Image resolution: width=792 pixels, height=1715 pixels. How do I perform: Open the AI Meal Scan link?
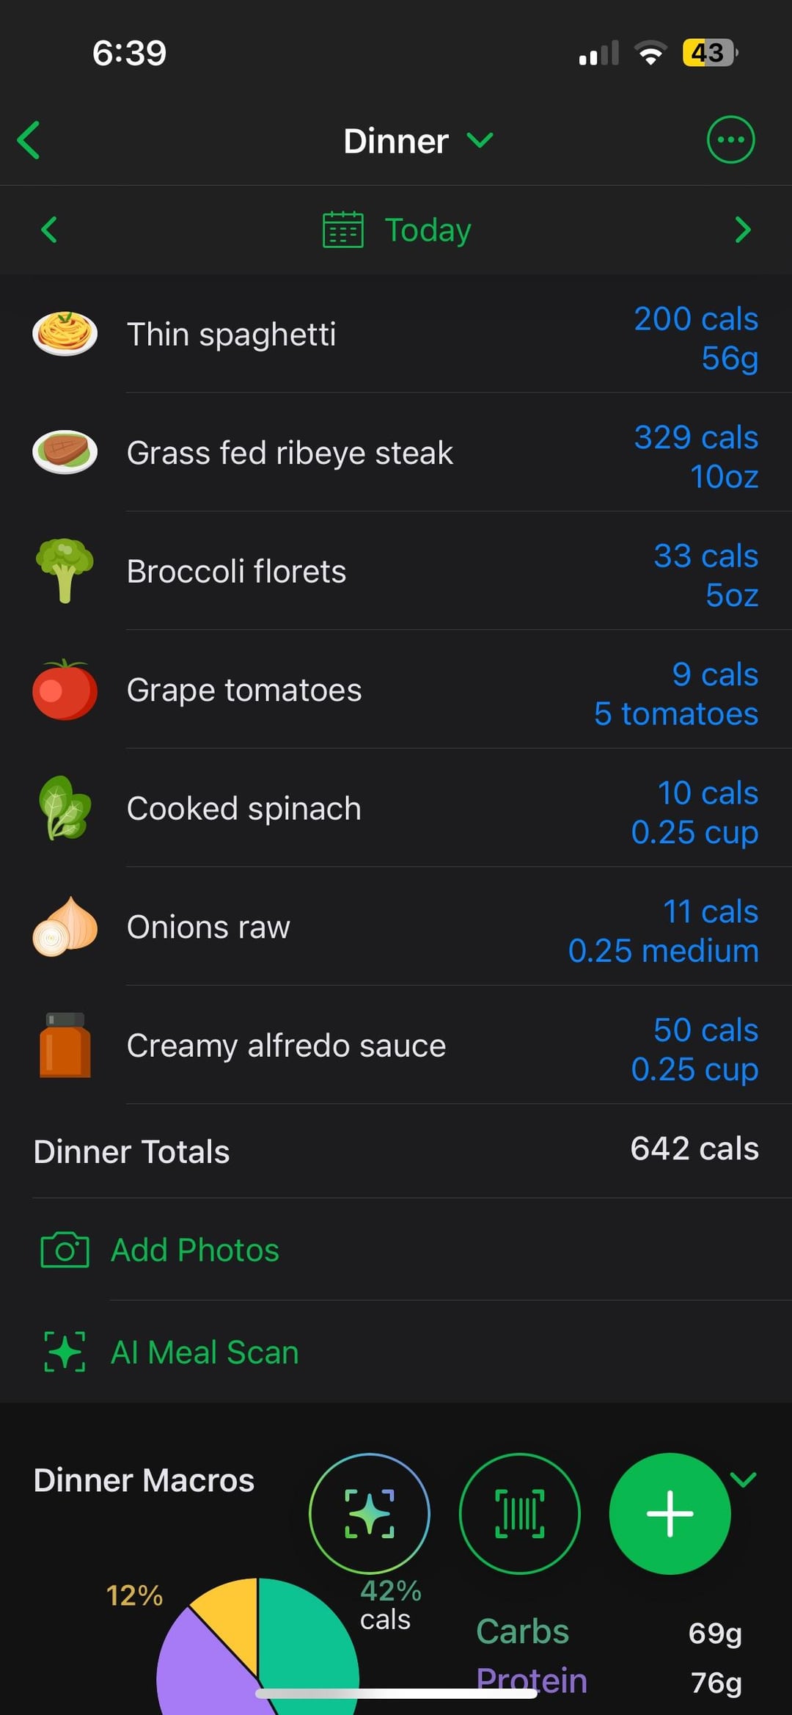205,1352
